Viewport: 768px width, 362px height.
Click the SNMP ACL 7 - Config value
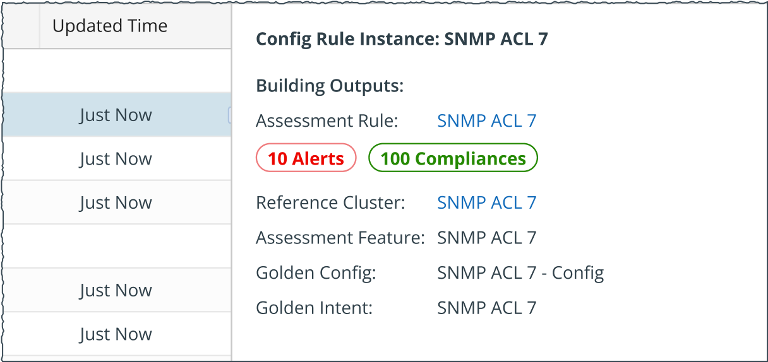(x=520, y=273)
